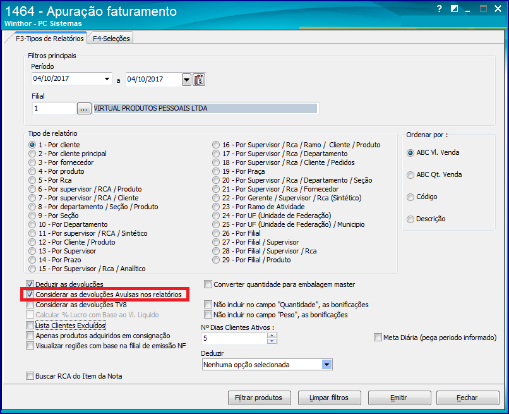Select 10 - Por Departamento report
The width and height of the screenshot is (509, 414).
32,224
